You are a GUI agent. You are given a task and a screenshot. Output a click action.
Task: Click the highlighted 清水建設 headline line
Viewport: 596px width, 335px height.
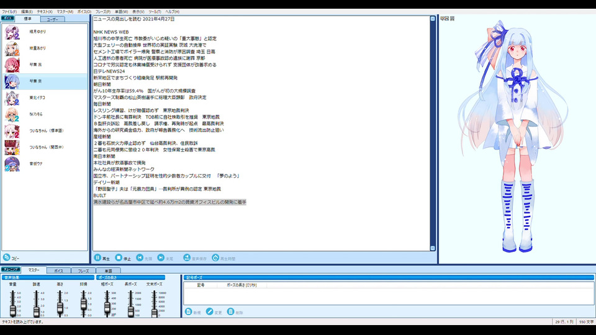point(170,202)
